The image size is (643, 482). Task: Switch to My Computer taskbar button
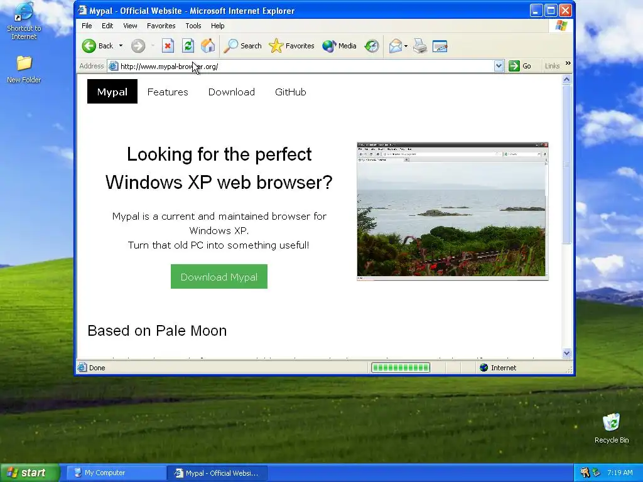116,473
